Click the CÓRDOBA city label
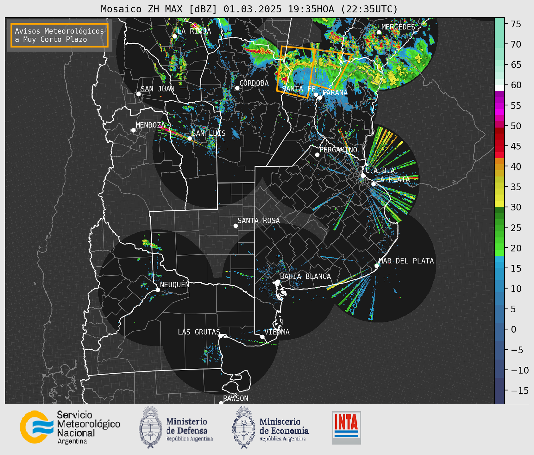The width and height of the screenshot is (534, 455). coord(254,83)
